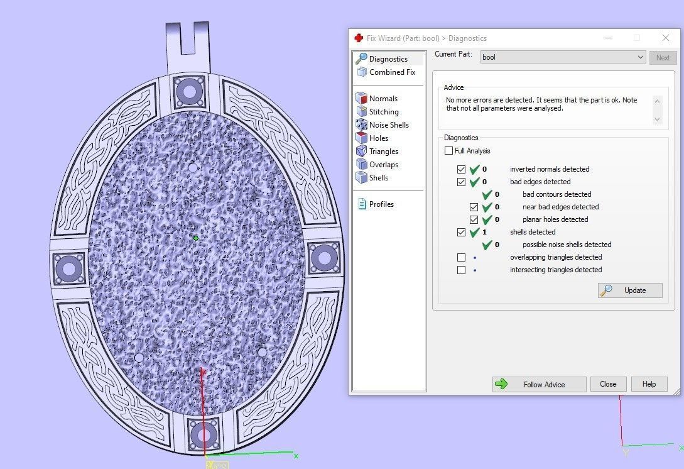
Task: Click the Normals cube icon
Action: [x=361, y=98]
